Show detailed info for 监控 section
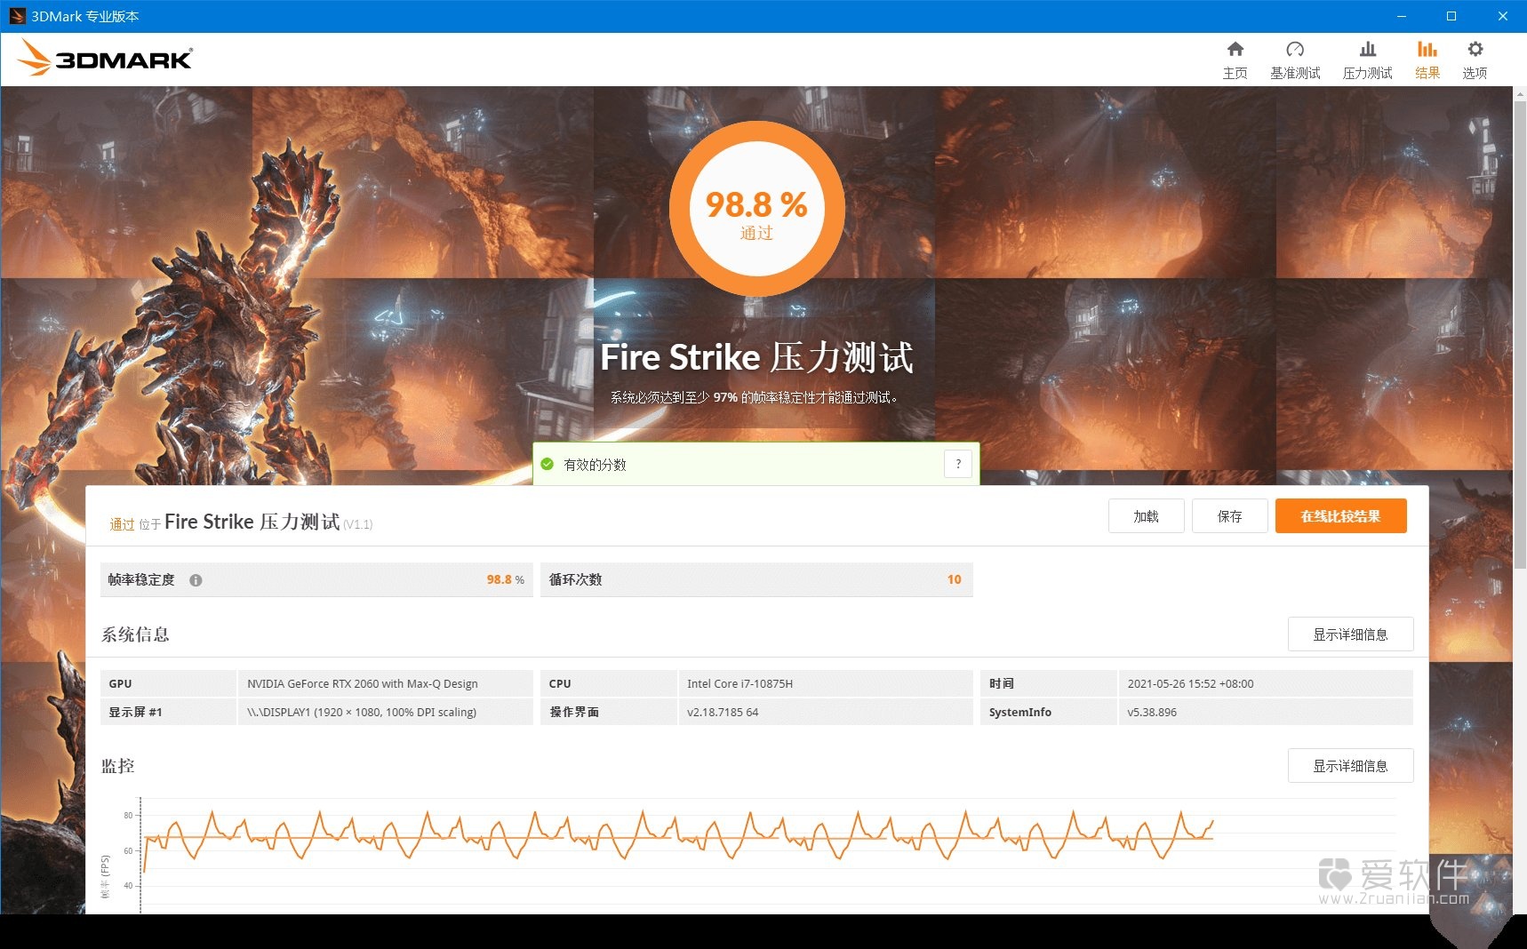The image size is (1527, 949). 1350,766
